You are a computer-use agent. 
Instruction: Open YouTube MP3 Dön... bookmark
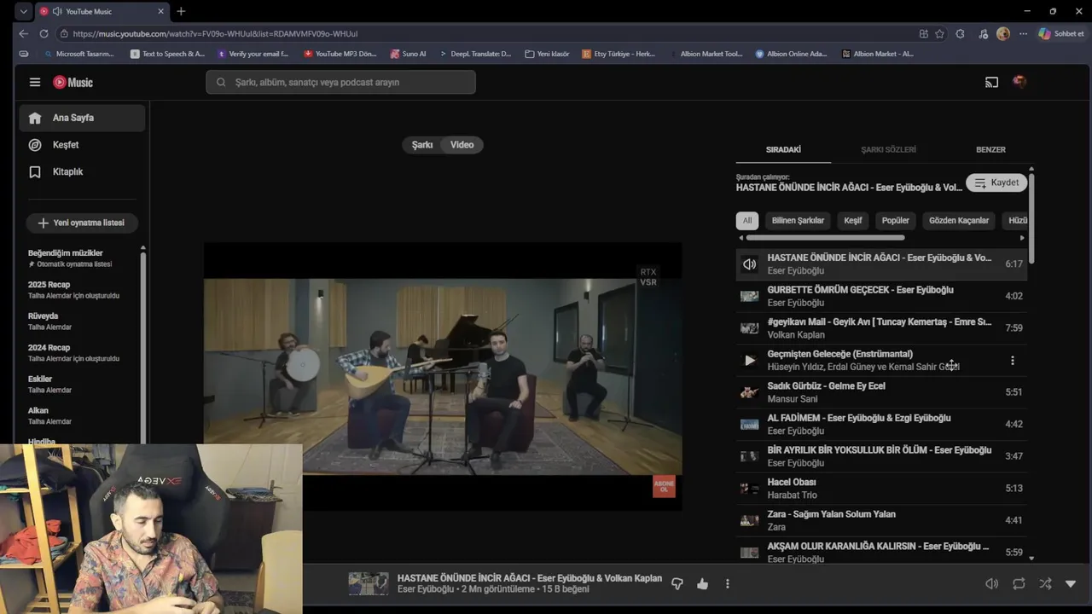pos(340,54)
